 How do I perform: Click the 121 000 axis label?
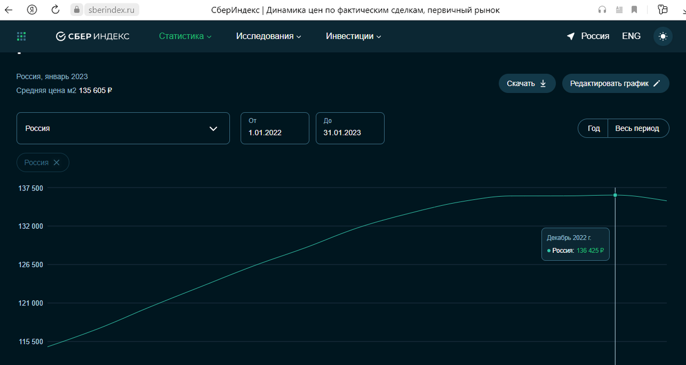click(x=29, y=303)
